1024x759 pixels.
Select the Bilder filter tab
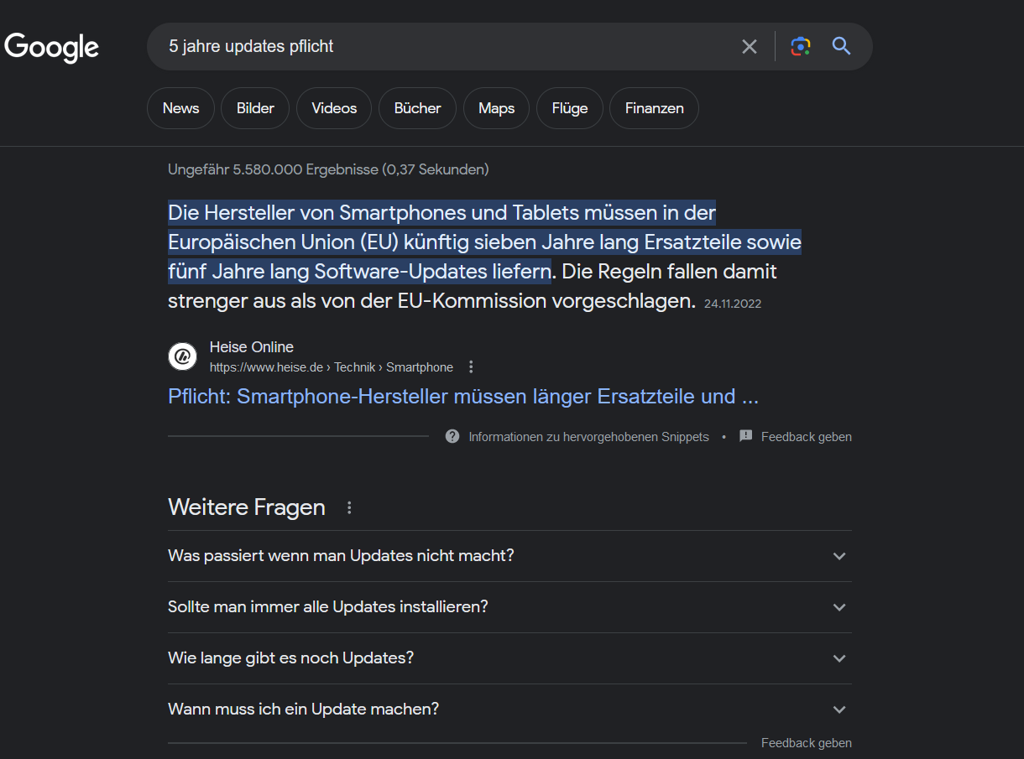(x=255, y=108)
